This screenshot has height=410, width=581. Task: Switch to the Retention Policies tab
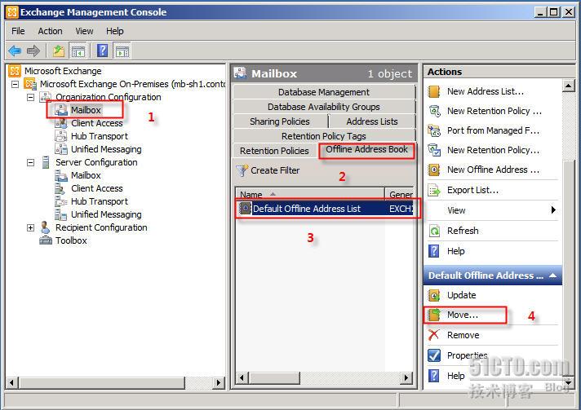coord(274,151)
